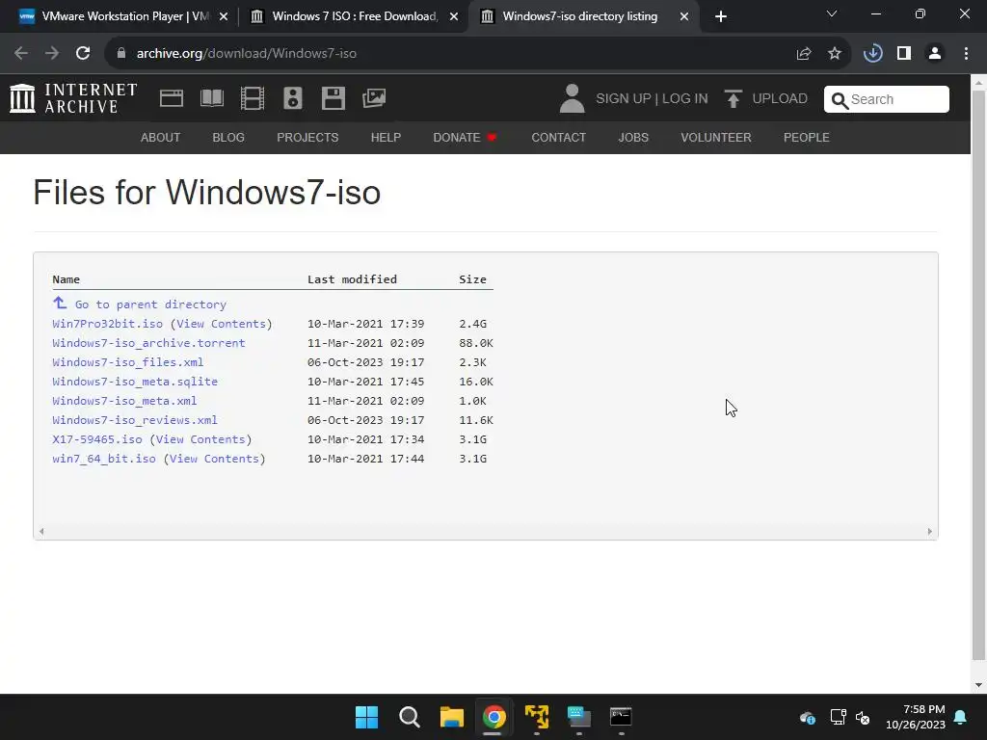
Task: View Contents of X17-59465.iso
Action: point(200,439)
